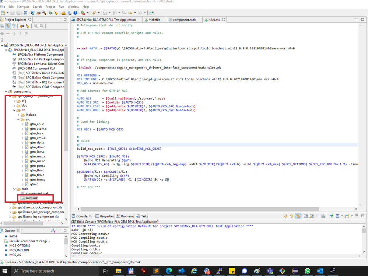Close the rules.mk editor tab
The height and width of the screenshot is (276, 368).
click(224, 20)
